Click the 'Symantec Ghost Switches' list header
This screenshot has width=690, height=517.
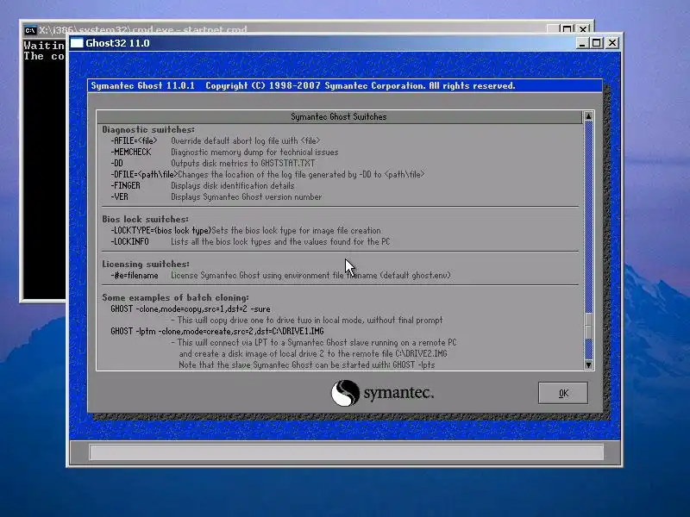339,117
